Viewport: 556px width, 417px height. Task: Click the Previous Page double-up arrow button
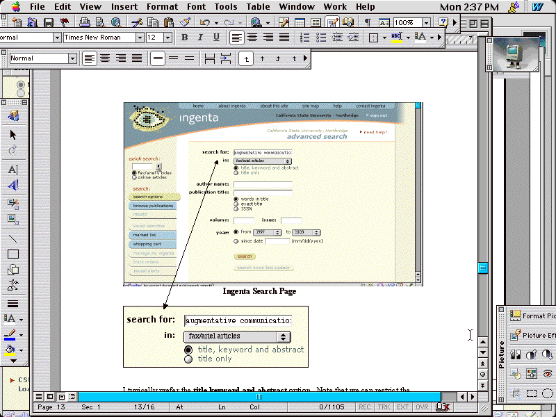(482, 363)
